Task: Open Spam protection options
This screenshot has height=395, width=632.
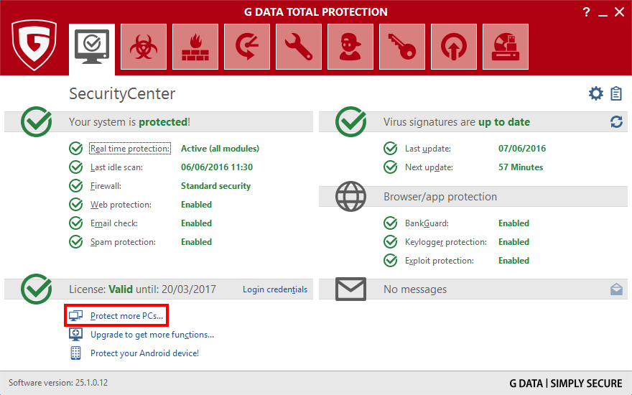Action: pos(123,242)
